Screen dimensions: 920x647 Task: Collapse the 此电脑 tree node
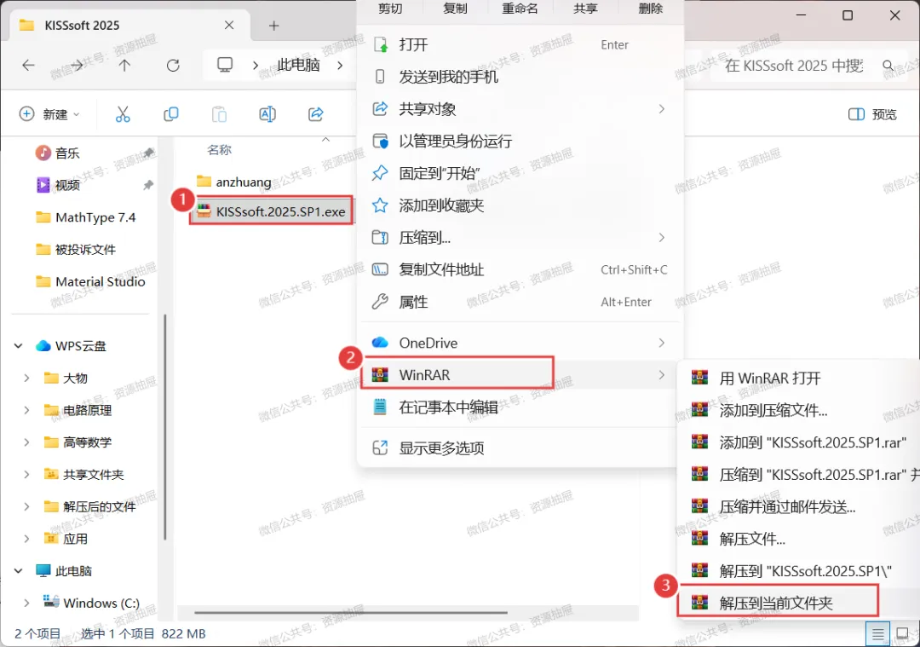(18, 570)
